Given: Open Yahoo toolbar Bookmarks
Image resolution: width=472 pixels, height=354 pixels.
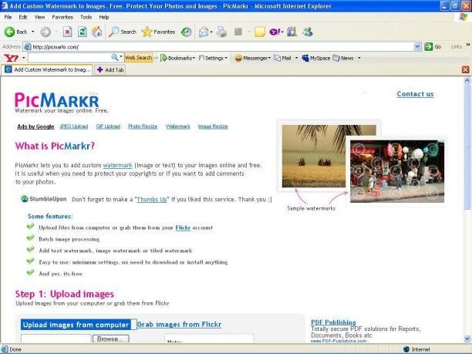Looking at the screenshot, I should click(177, 58).
